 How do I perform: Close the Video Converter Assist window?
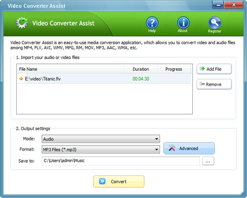234,5
